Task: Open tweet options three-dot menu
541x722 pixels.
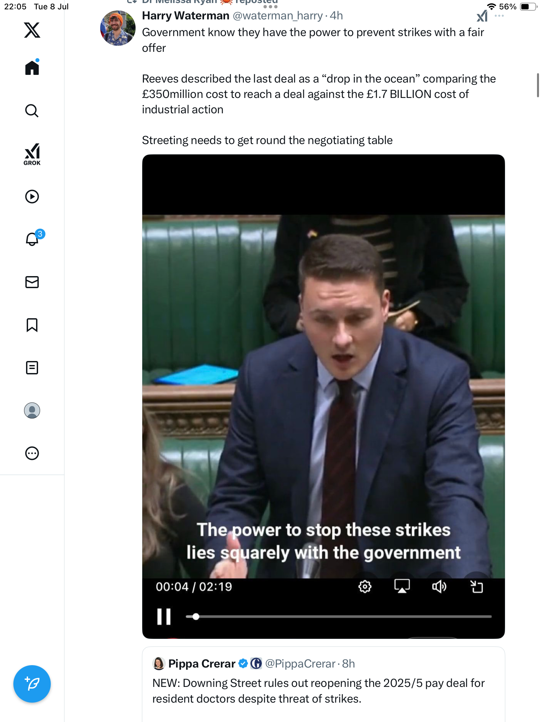Action: [499, 16]
